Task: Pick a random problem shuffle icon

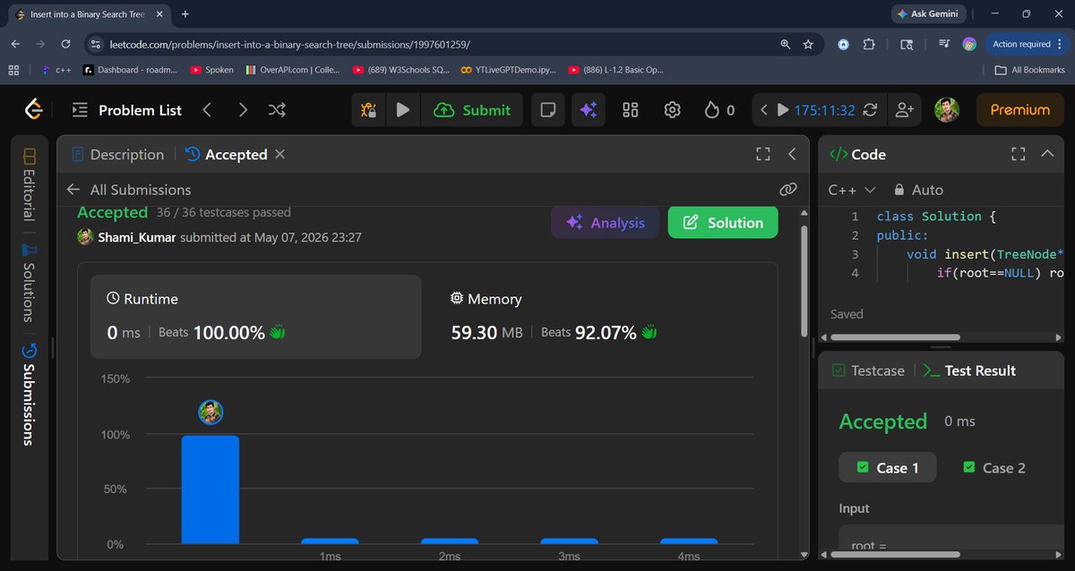Action: pos(277,110)
